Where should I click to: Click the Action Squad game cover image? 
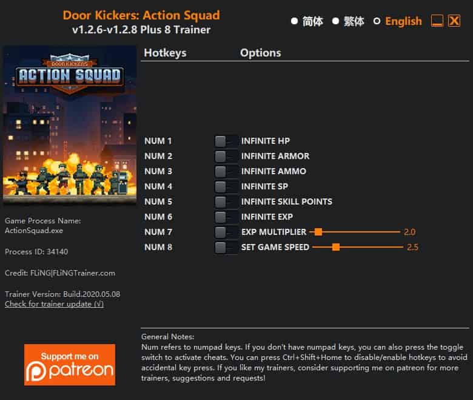[x=70, y=126]
